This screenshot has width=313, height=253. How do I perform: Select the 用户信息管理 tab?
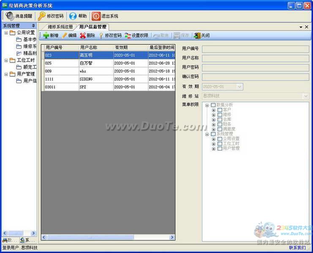[x=93, y=27]
